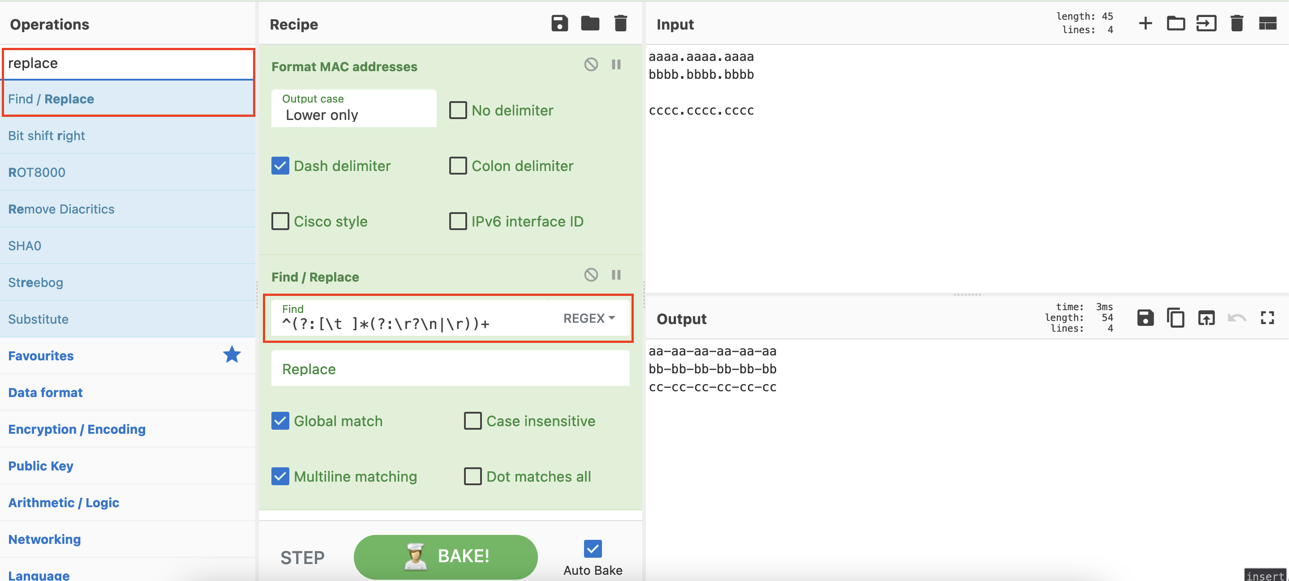Expand the Favourites category
The width and height of the screenshot is (1289, 581).
pyautogui.click(x=41, y=356)
